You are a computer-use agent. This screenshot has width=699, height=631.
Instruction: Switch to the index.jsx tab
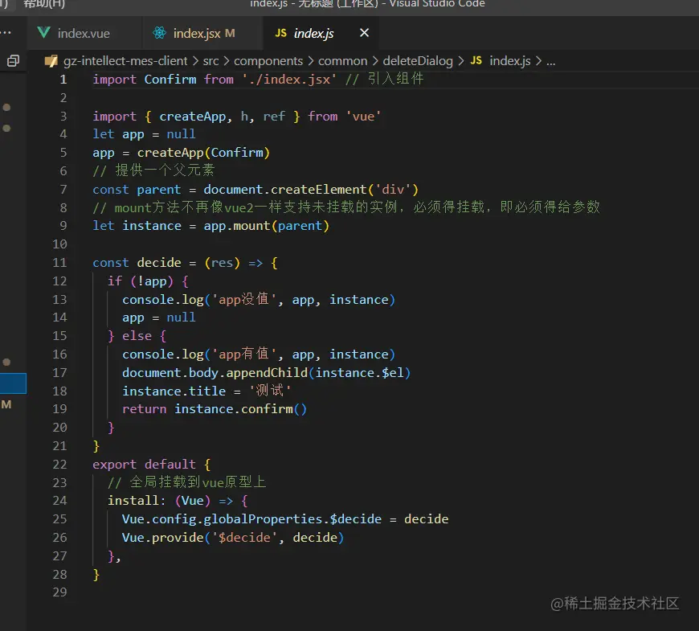coord(202,33)
